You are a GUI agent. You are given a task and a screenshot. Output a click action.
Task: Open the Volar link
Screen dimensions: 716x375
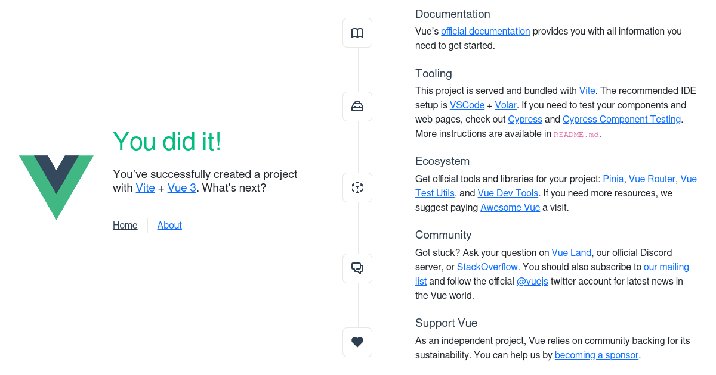505,105
